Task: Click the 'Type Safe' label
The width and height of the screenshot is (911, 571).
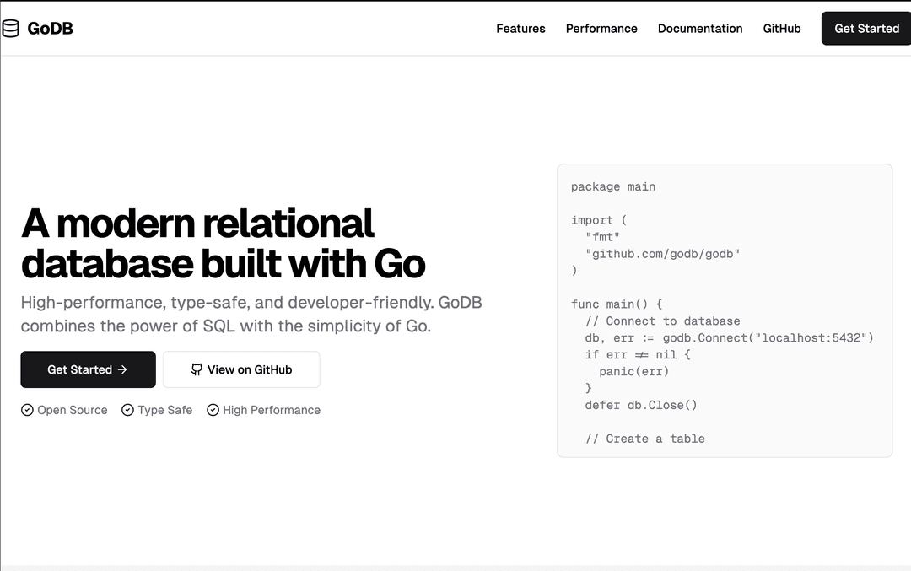Action: coord(165,410)
